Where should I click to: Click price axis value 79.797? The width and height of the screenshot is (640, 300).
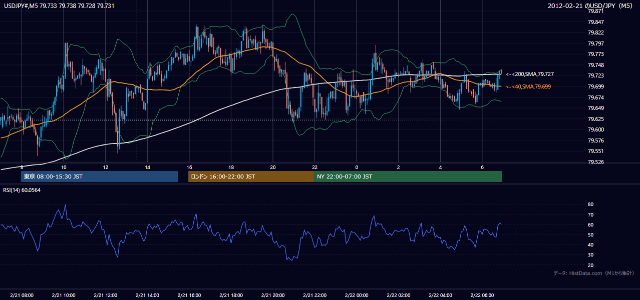tap(596, 43)
